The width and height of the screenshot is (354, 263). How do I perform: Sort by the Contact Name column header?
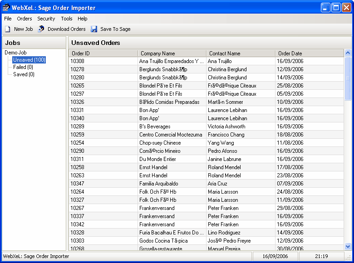pyautogui.click(x=241, y=54)
